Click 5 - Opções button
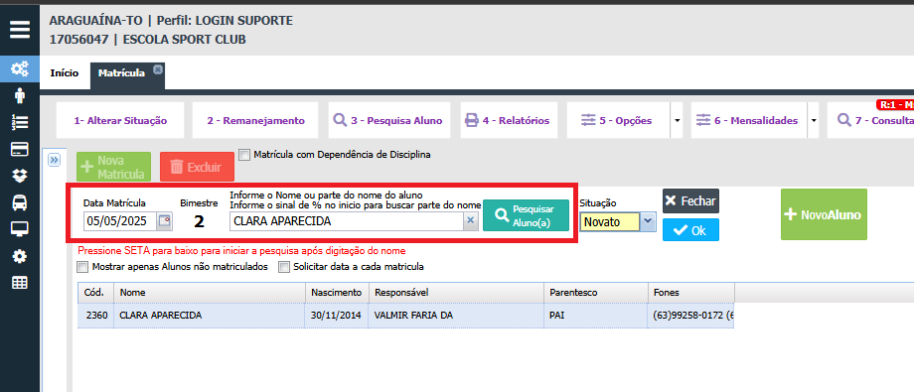 tap(619, 120)
